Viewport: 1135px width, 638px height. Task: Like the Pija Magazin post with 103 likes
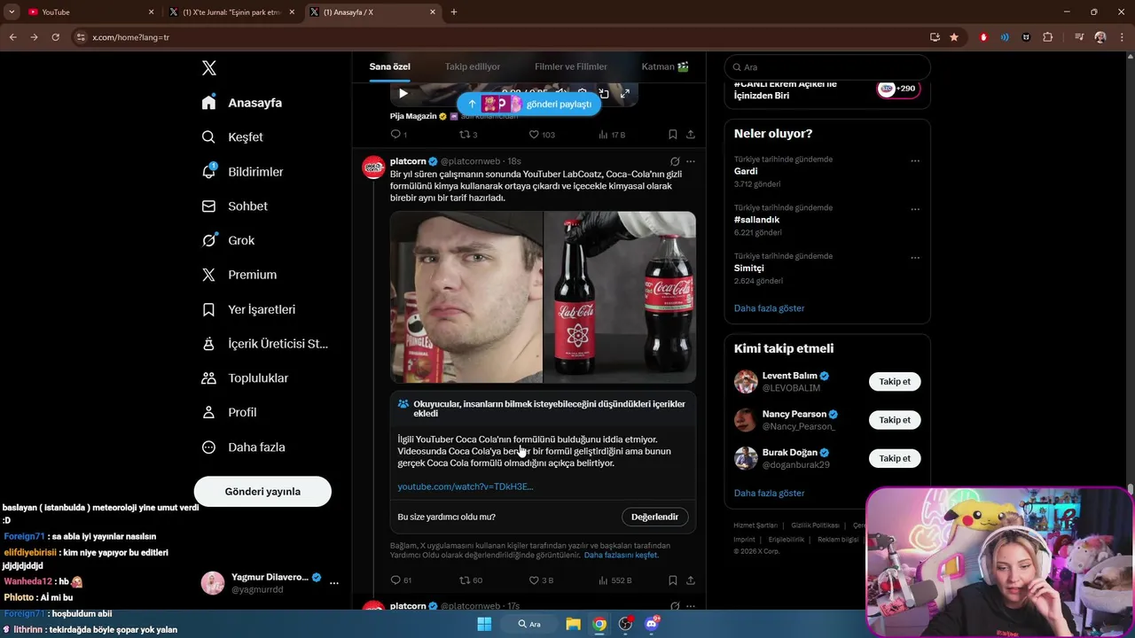[x=542, y=135]
